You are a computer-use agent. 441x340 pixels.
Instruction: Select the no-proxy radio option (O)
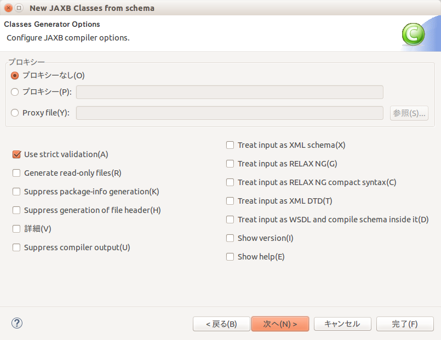tap(15, 76)
